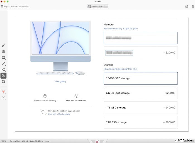This screenshot has width=195, height=143.
Task: Select 256GB SSD storage option
Action: click(x=141, y=78)
